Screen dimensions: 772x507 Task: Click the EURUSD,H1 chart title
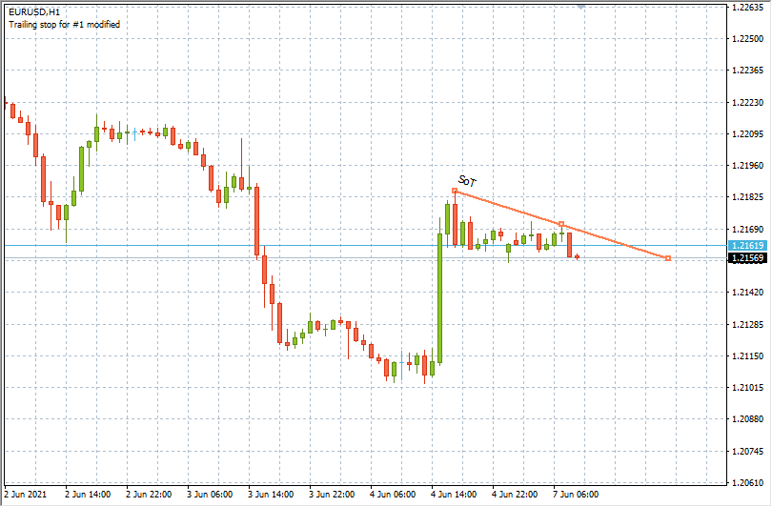[34, 11]
